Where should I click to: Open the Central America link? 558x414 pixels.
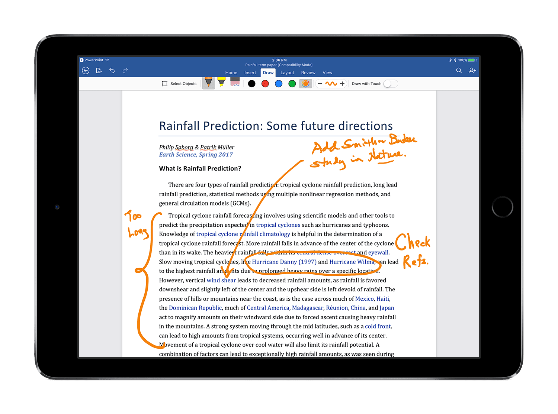pos(268,308)
